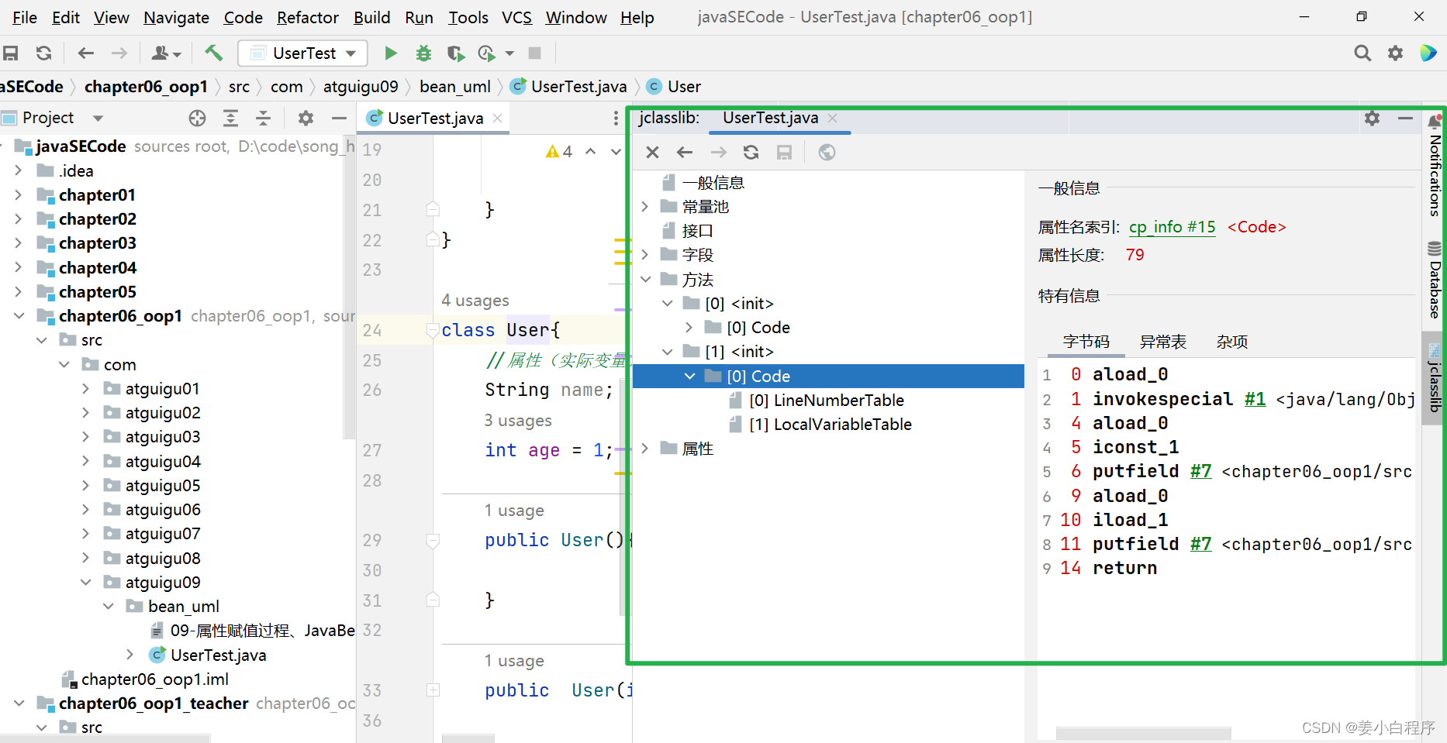Run UserTest with the green play icon
Viewport: 1447px width, 743px height.
point(391,53)
